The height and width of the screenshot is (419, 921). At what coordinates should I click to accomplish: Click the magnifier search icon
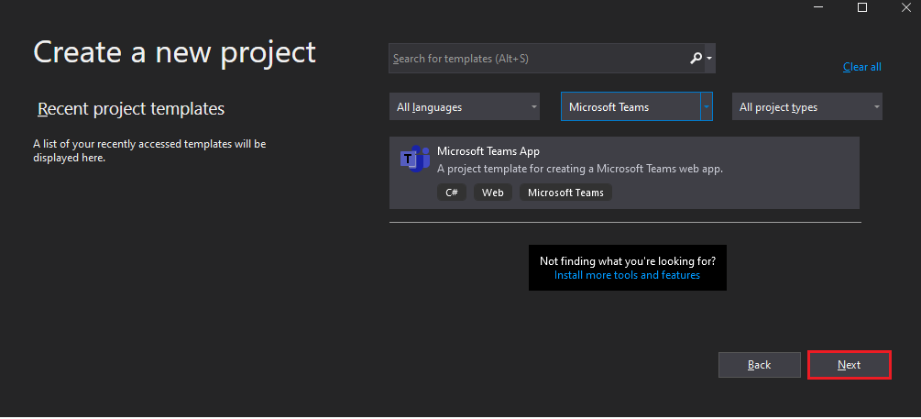pyautogui.click(x=696, y=58)
